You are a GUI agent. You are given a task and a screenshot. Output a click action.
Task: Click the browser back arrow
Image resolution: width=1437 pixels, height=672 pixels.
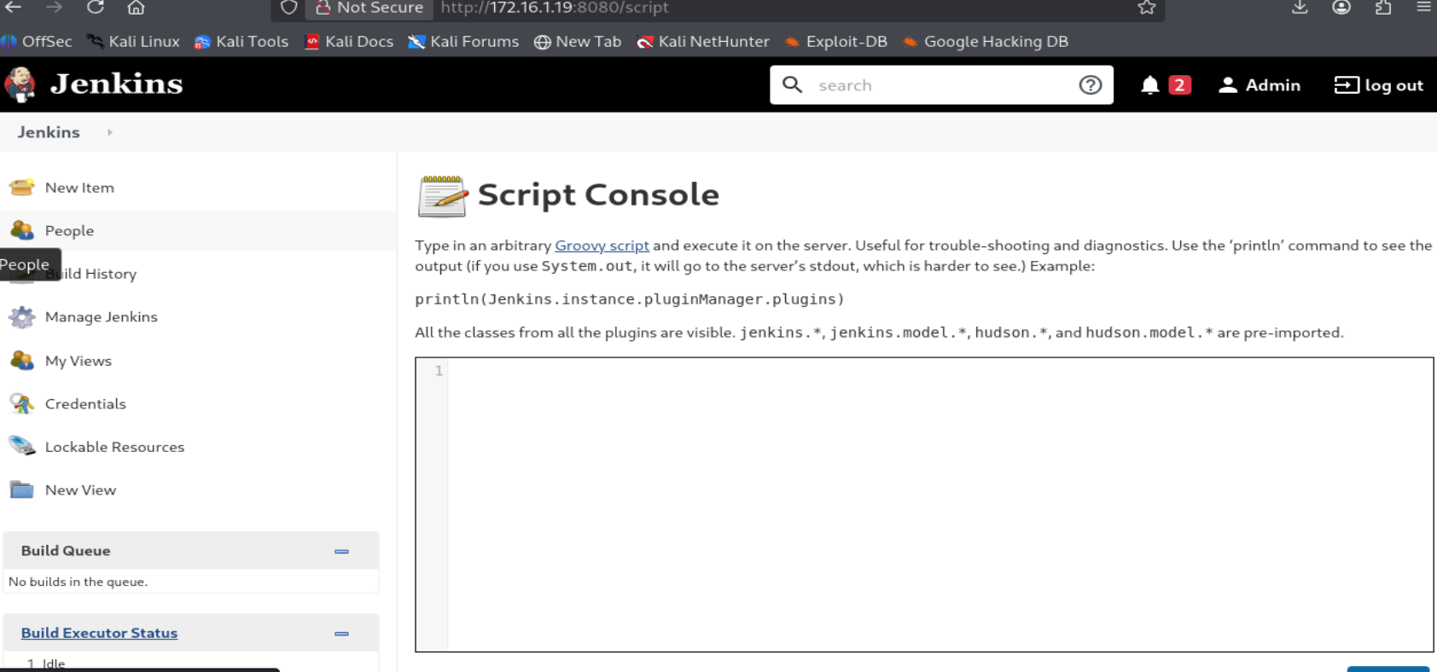point(14,7)
